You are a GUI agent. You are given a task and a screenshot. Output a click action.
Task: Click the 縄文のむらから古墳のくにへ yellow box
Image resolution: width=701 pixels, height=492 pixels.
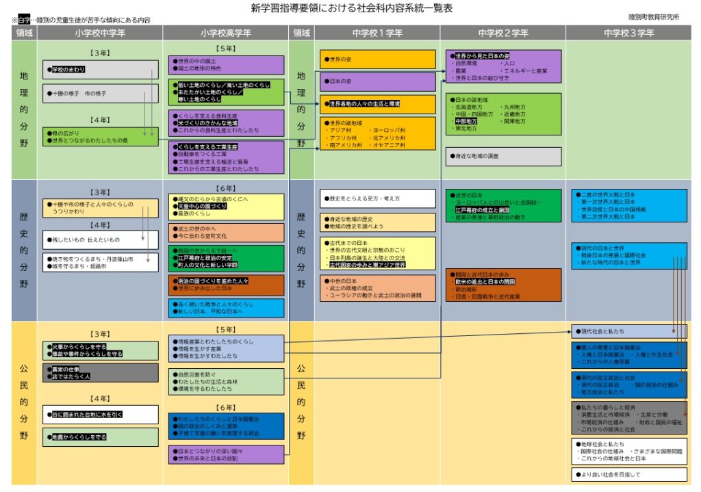[x=226, y=207]
